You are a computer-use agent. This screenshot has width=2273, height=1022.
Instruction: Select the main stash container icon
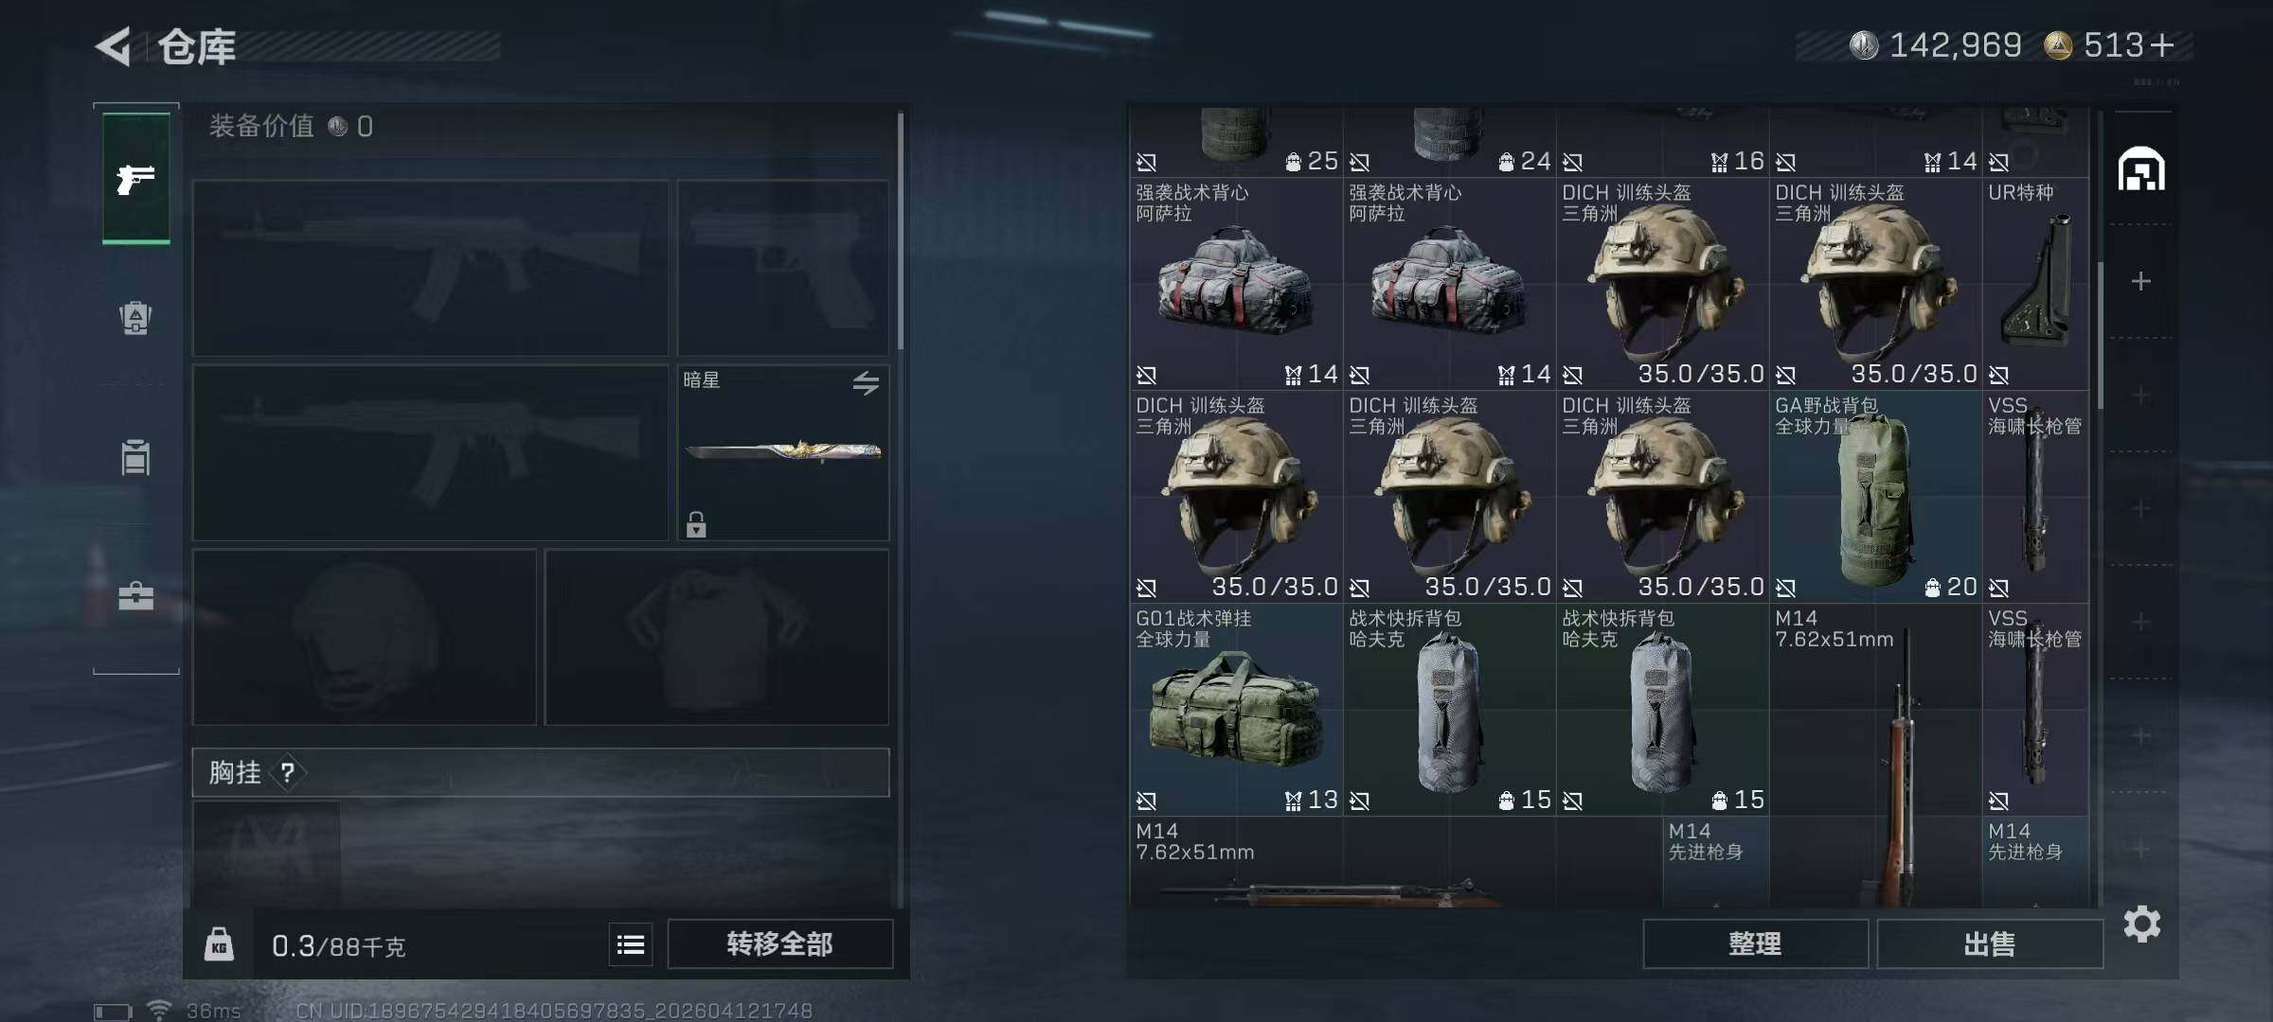point(2141,169)
